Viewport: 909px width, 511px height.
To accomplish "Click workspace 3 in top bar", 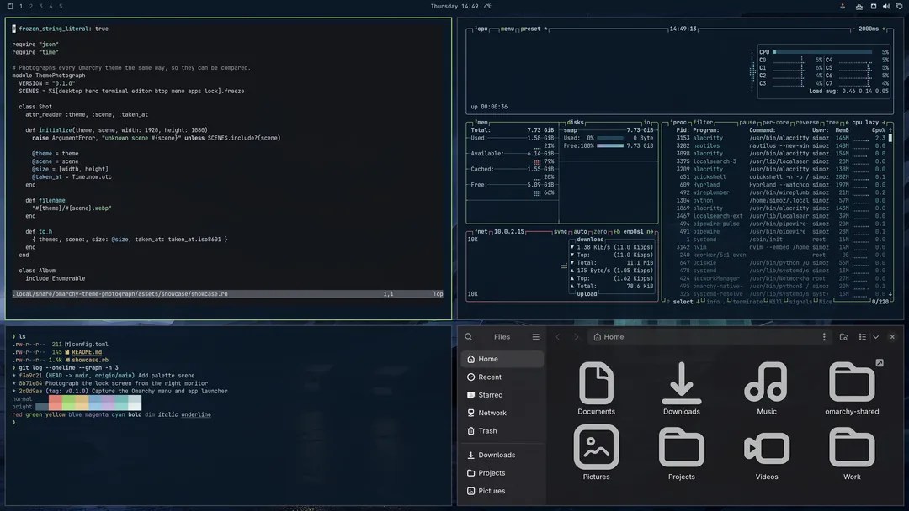I will [40, 7].
